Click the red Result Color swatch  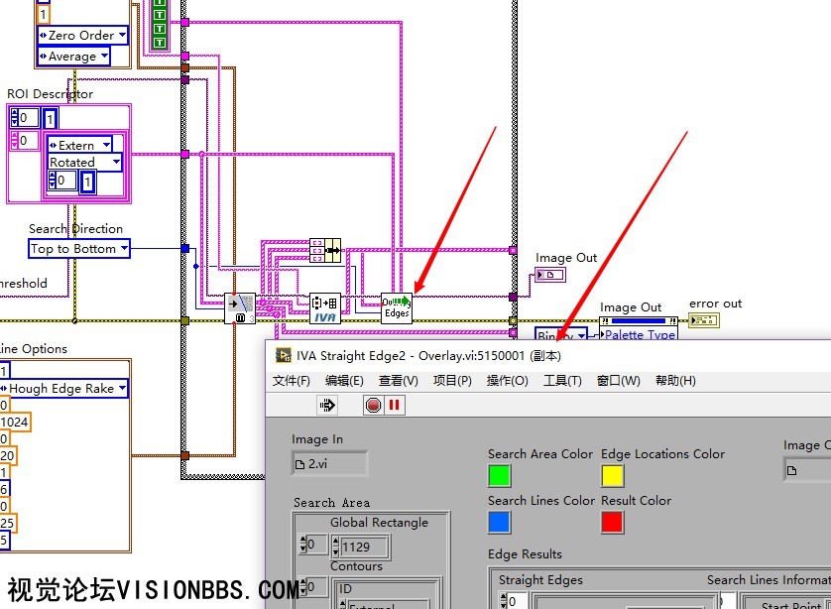click(x=614, y=523)
